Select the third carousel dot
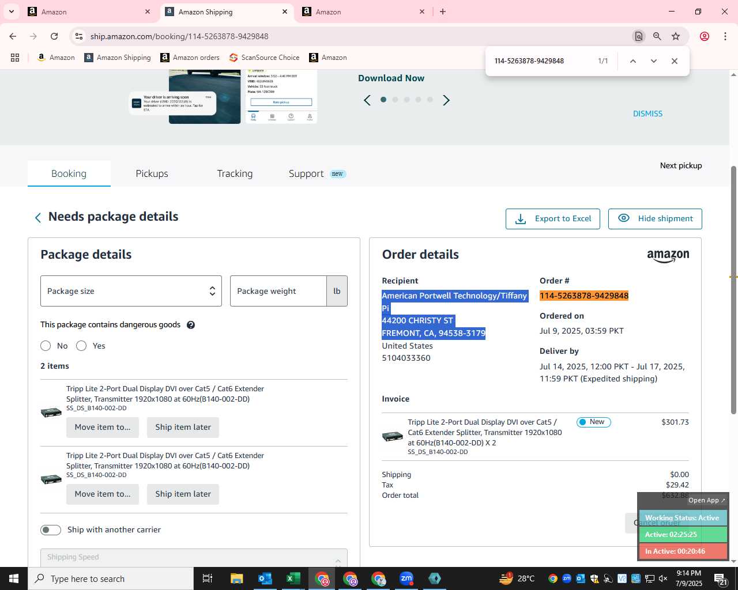Screen dimensions: 738x590 coord(406,100)
